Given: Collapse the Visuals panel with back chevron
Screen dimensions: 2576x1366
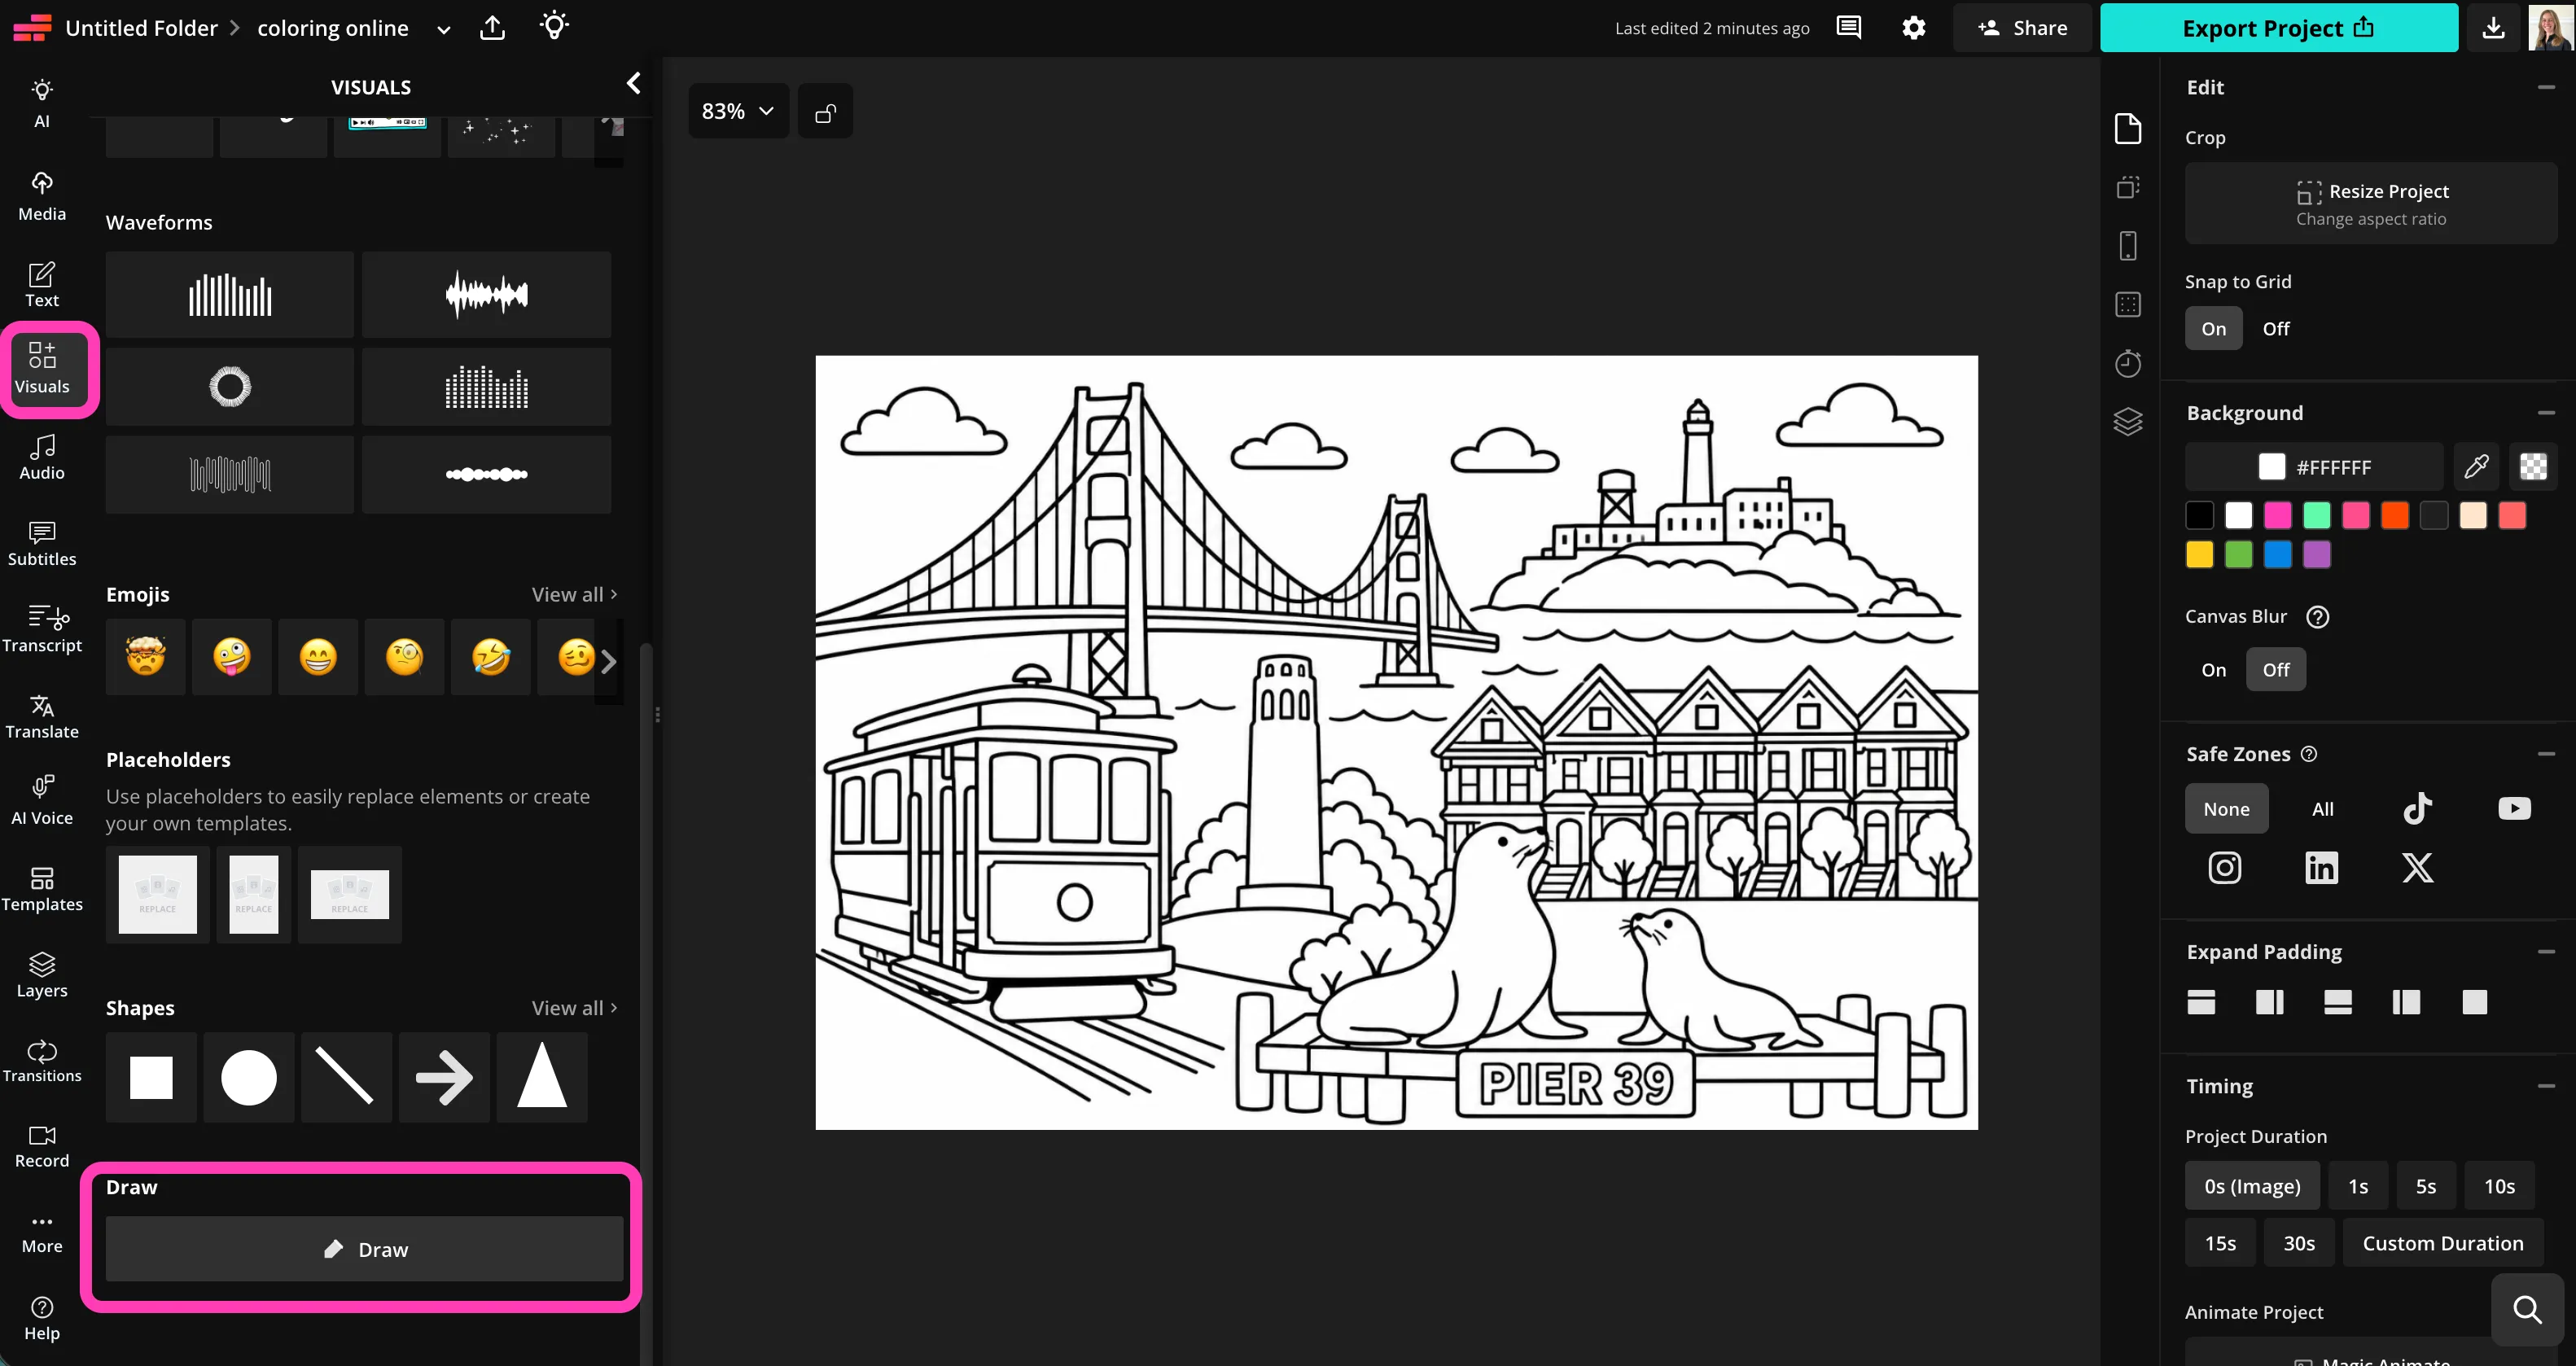Looking at the screenshot, I should click(x=633, y=84).
